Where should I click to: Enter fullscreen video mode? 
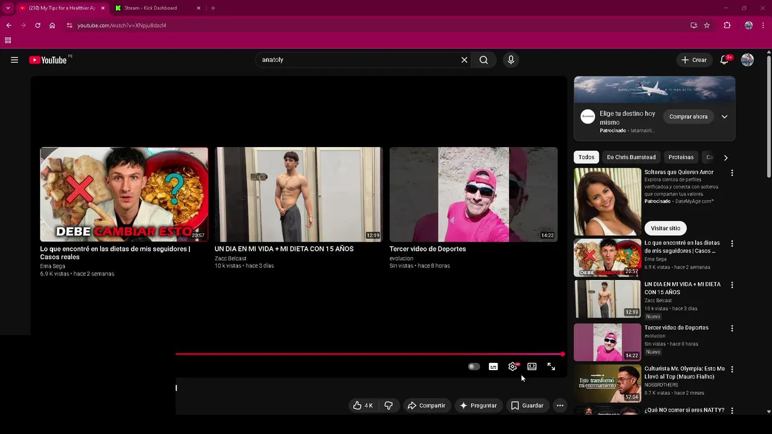point(551,366)
